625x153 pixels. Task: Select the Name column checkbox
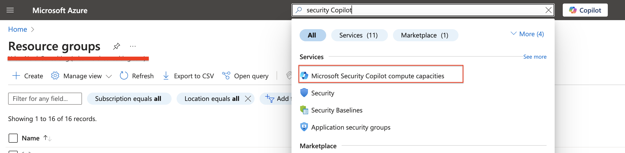coord(13,138)
